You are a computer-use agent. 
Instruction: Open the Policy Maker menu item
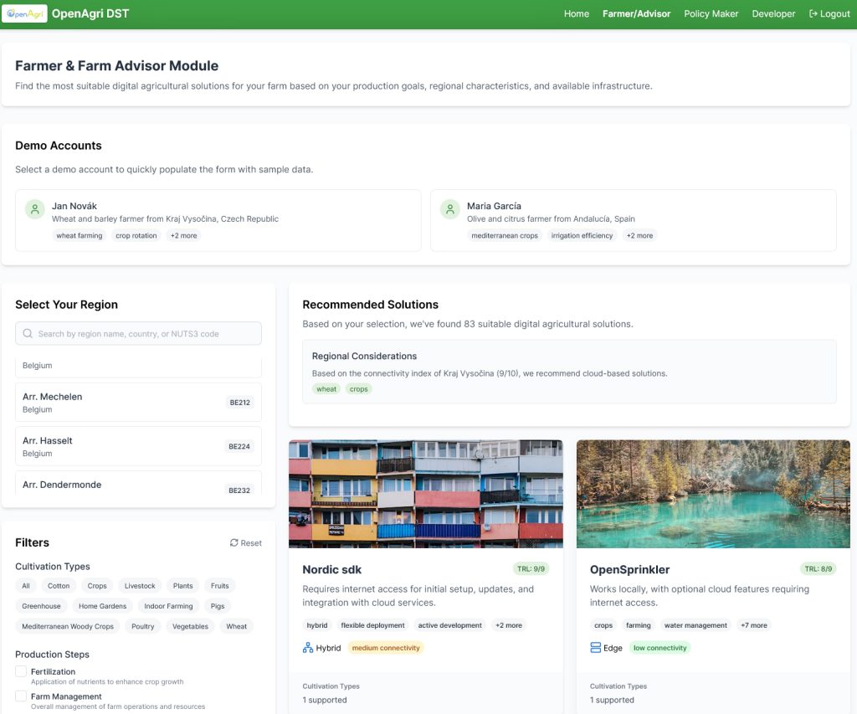point(711,14)
